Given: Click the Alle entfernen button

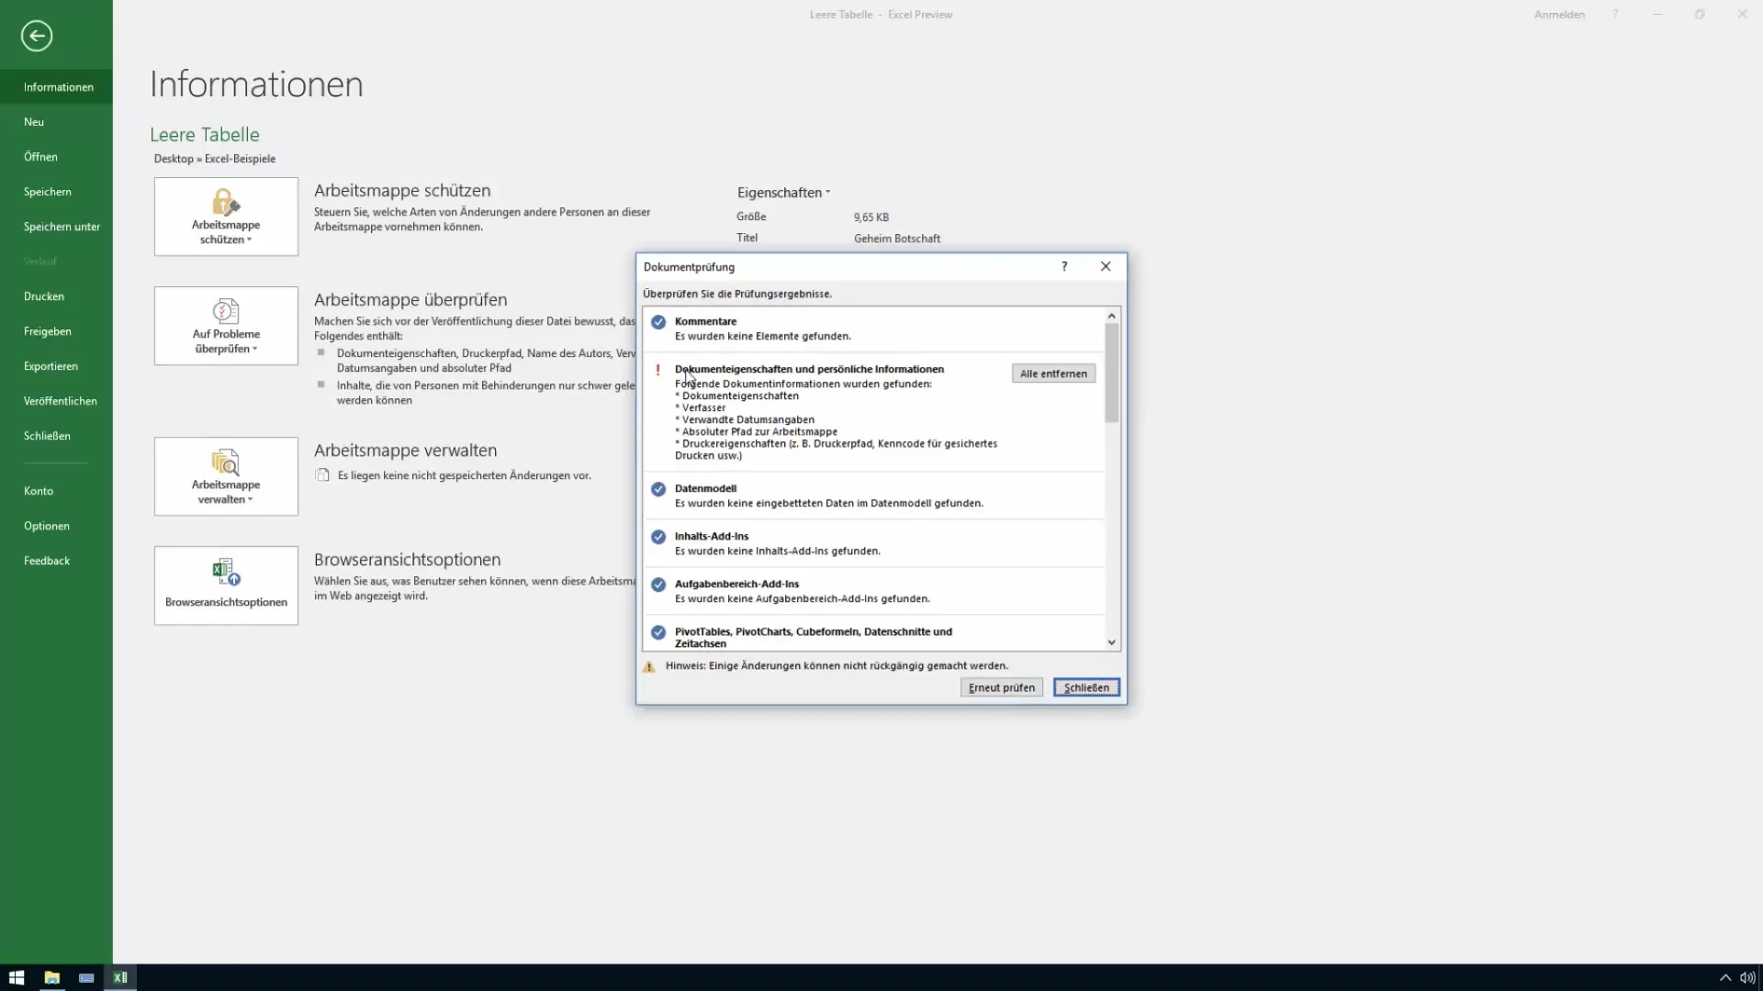Looking at the screenshot, I should click(1053, 373).
